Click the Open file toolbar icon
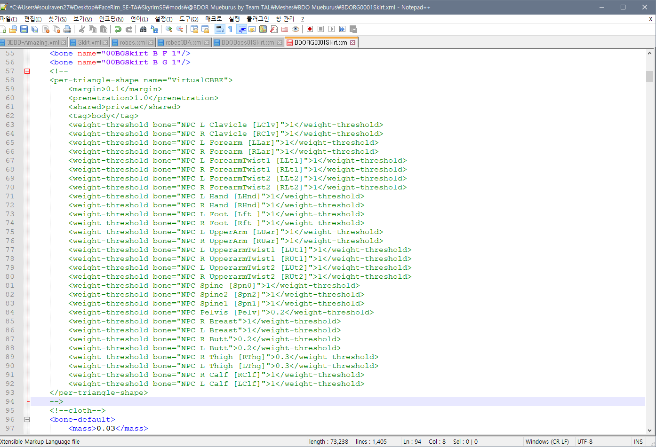The width and height of the screenshot is (656, 447). (x=13, y=29)
